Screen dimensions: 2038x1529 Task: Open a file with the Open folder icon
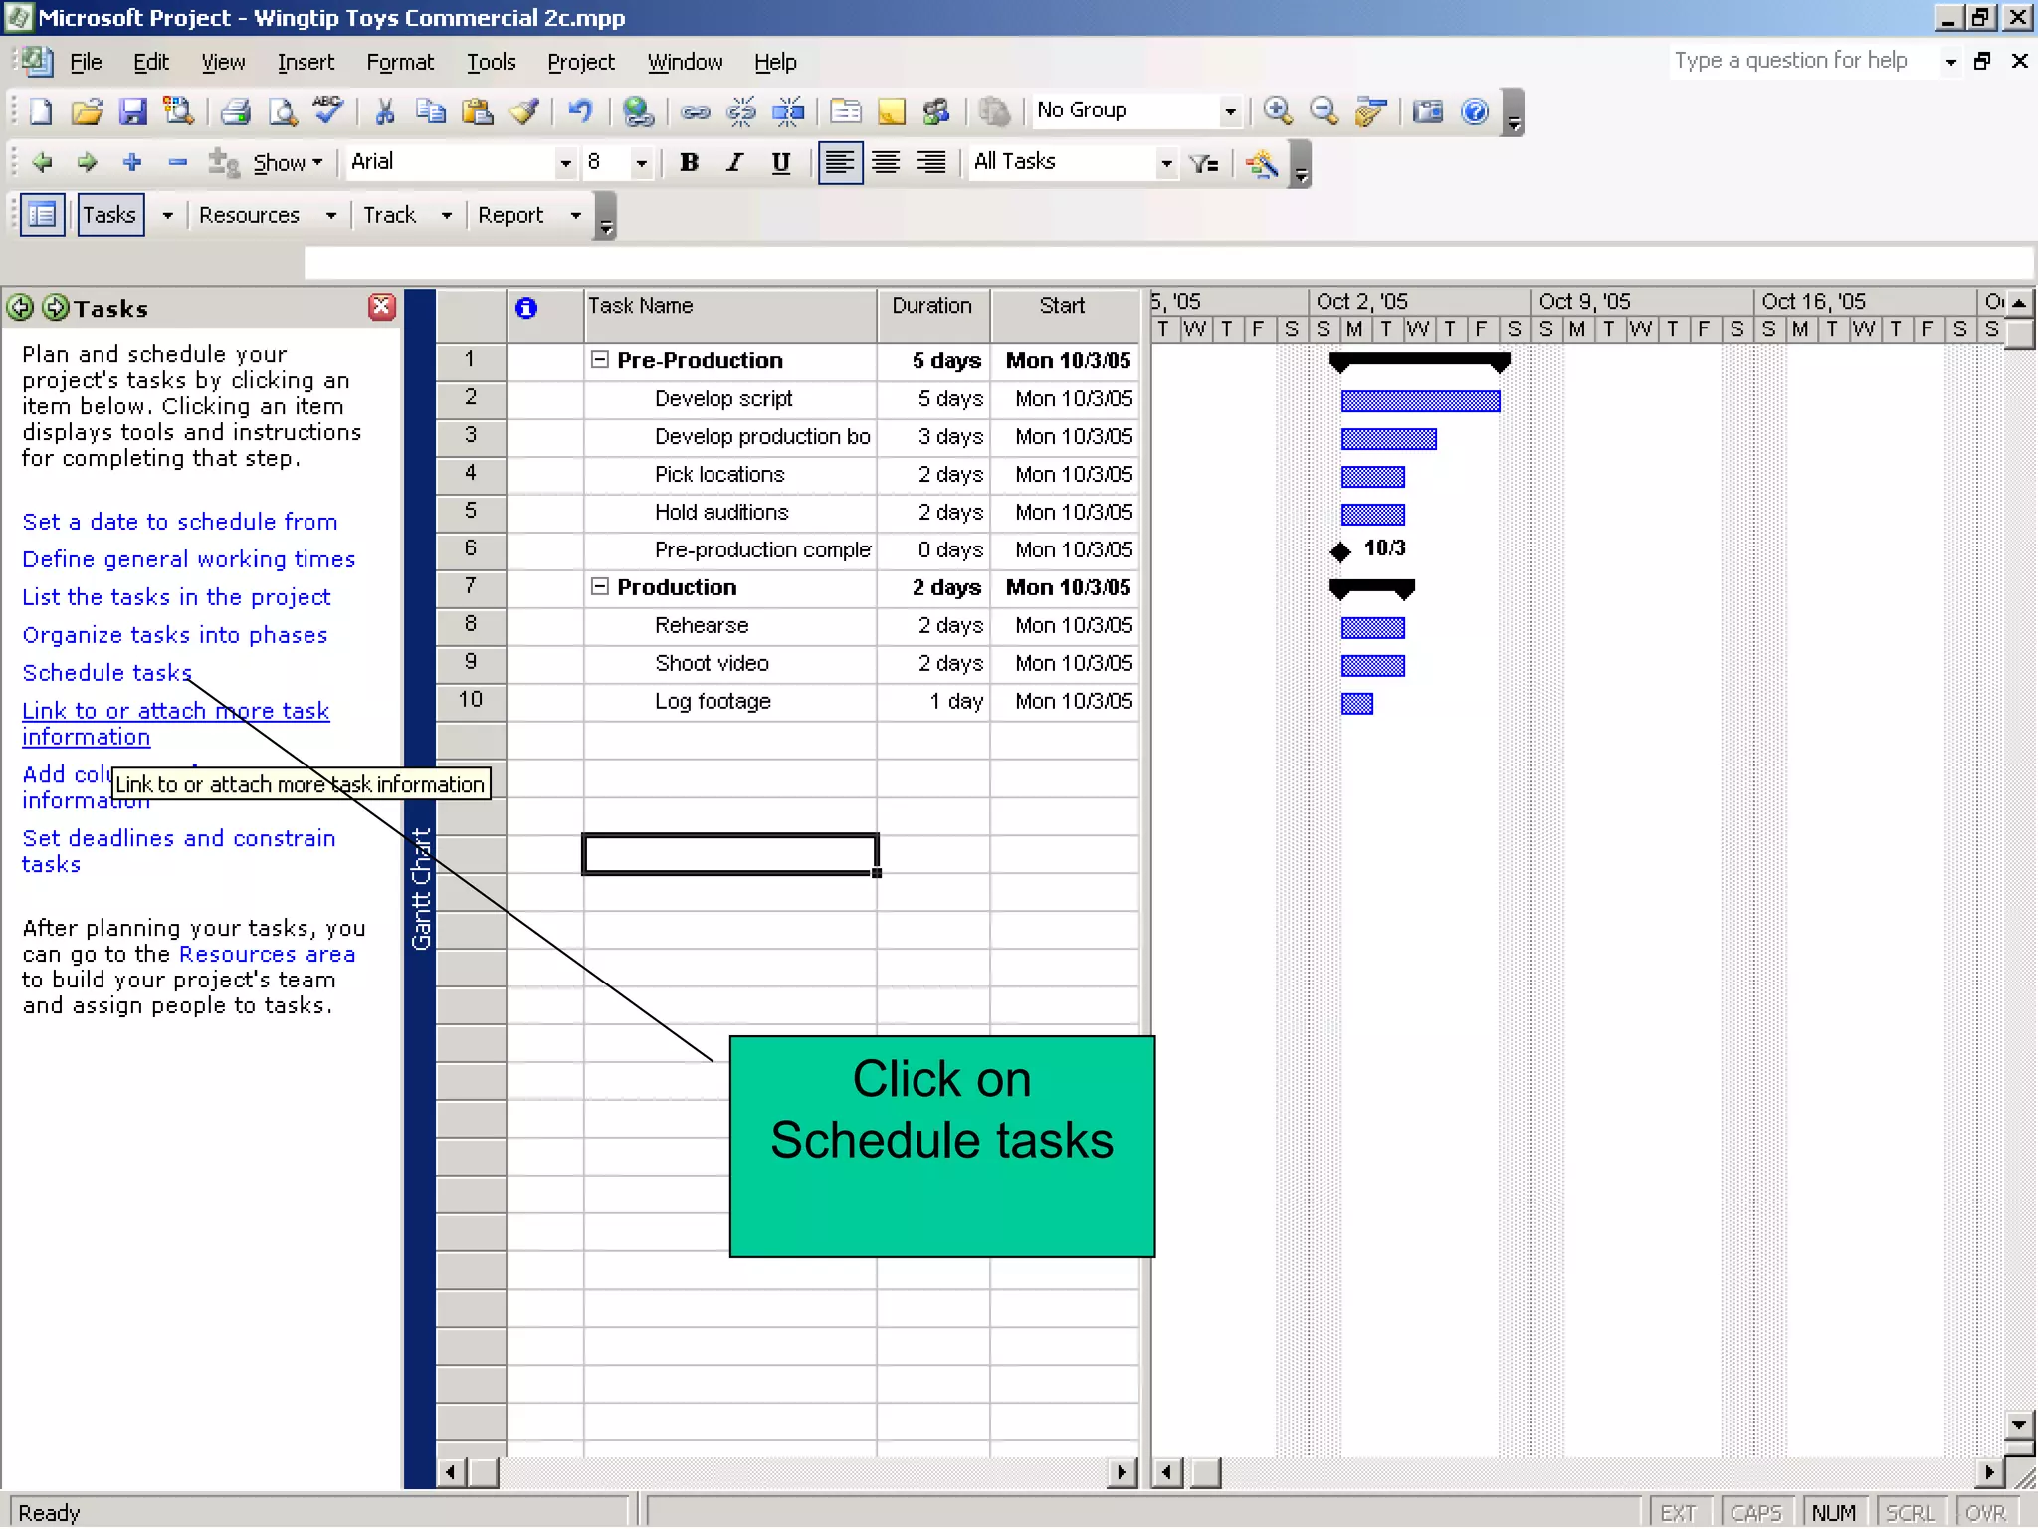88,111
